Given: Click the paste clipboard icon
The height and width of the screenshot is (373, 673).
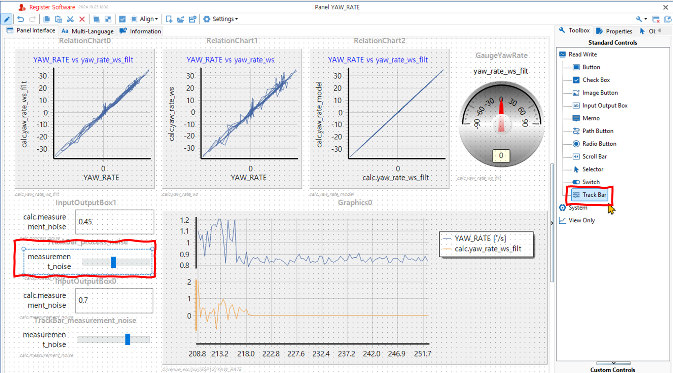Looking at the screenshot, I should coord(58,19).
